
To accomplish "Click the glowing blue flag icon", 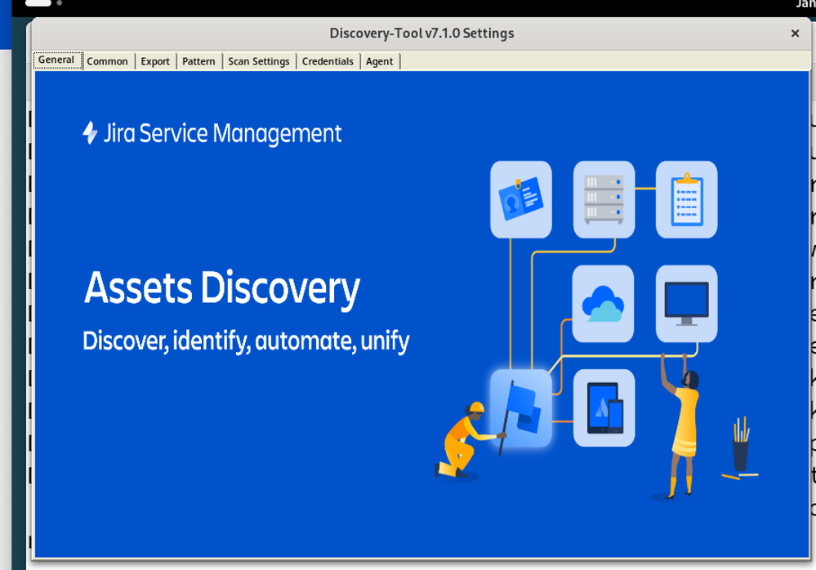I will pyautogui.click(x=521, y=408).
